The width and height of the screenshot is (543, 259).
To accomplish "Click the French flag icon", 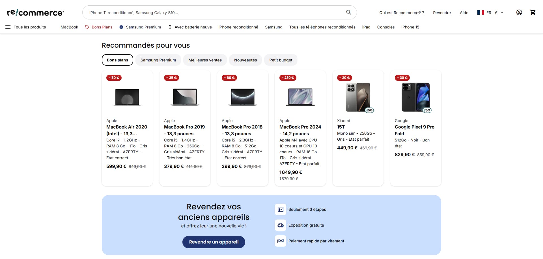I will click(480, 12).
